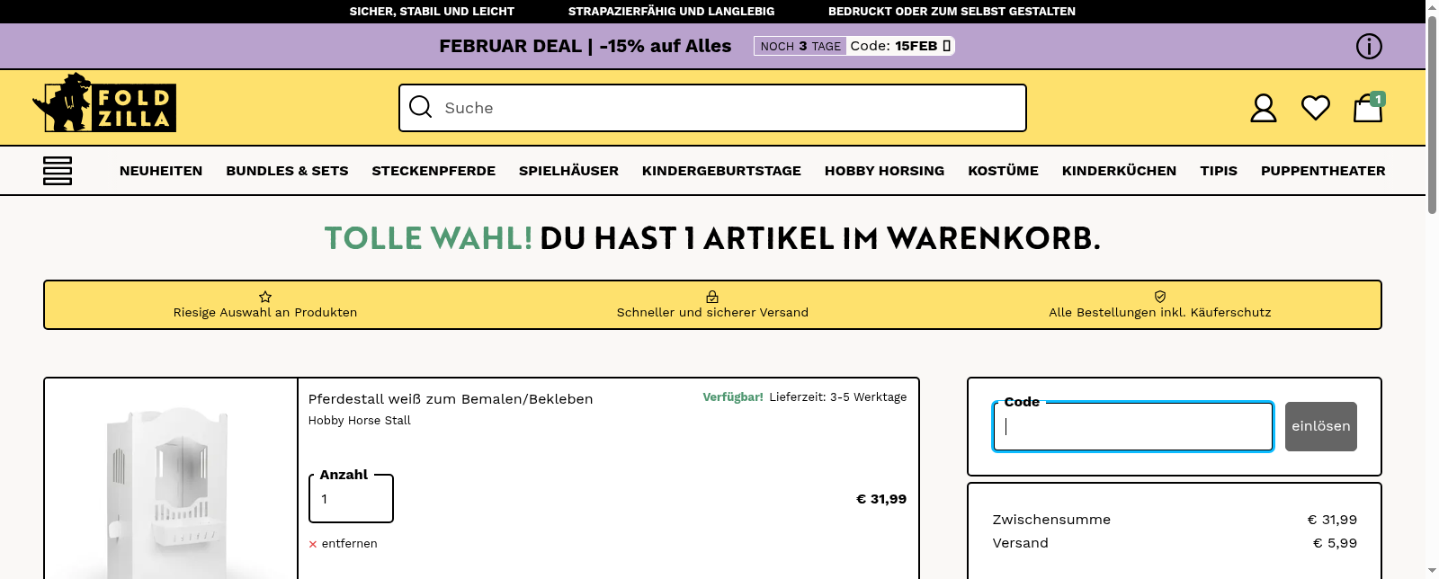Click Alle Bestellungen inkl. Käuferschutz text
1439x579 pixels.
[x=1160, y=313]
